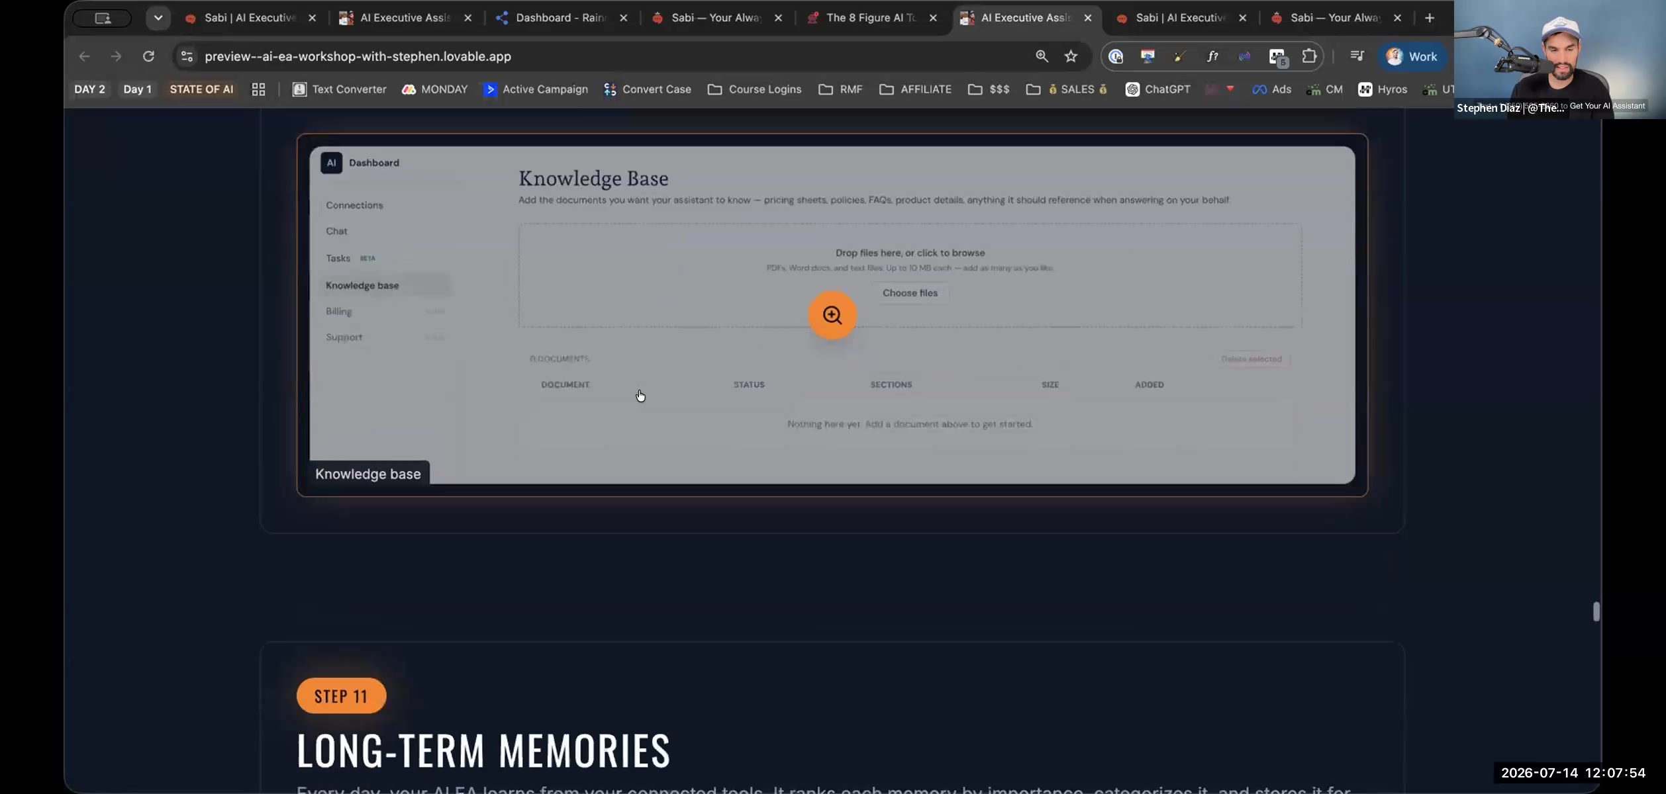Click the address bar URL

[x=358, y=56]
